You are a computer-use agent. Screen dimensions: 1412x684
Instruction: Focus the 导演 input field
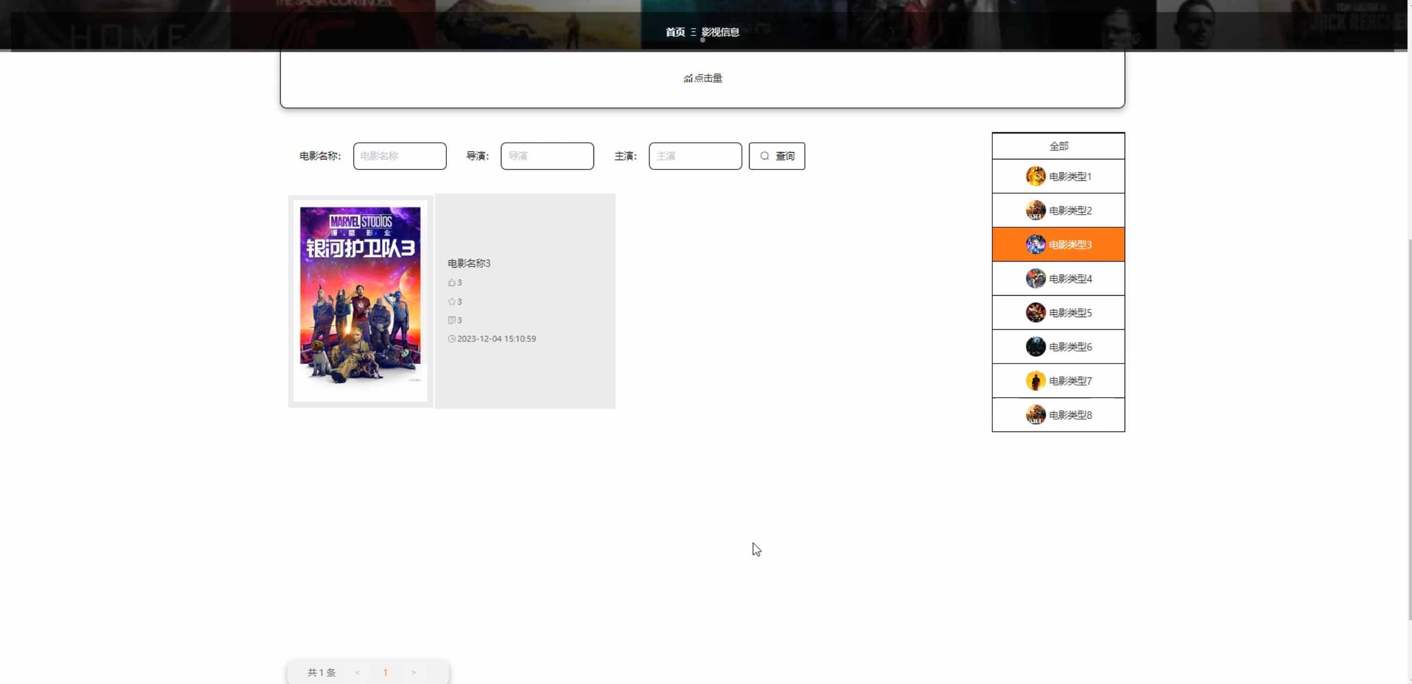click(x=547, y=156)
